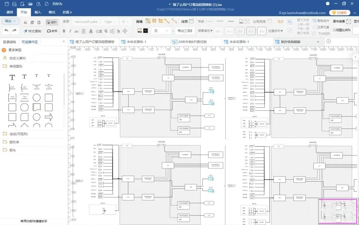Switch to the 模式 ribbon tab
The image size is (359, 225).
tap(52, 12)
